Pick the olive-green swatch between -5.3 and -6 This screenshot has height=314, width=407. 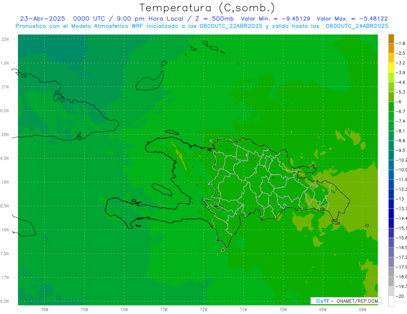coord(391,97)
